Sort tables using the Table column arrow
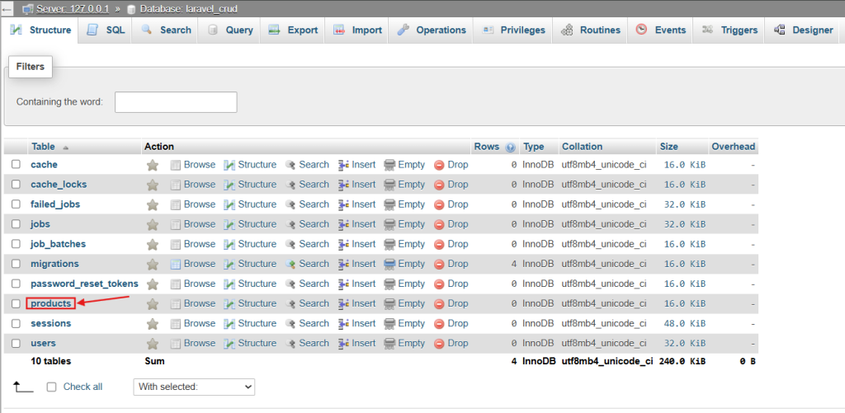Image resolution: width=845 pixels, height=413 pixels. 66,147
